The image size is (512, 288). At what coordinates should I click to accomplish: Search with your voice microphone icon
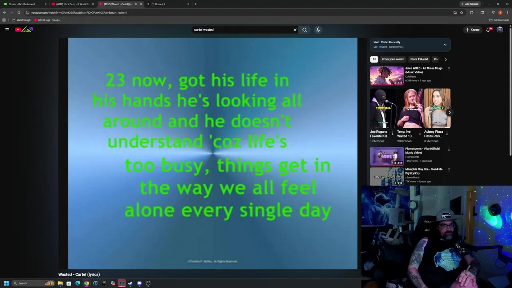[x=318, y=30]
